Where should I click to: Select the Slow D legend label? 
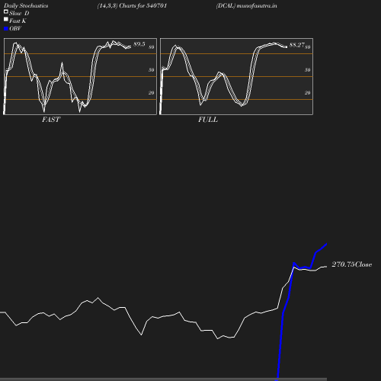pyautogui.click(x=19, y=13)
